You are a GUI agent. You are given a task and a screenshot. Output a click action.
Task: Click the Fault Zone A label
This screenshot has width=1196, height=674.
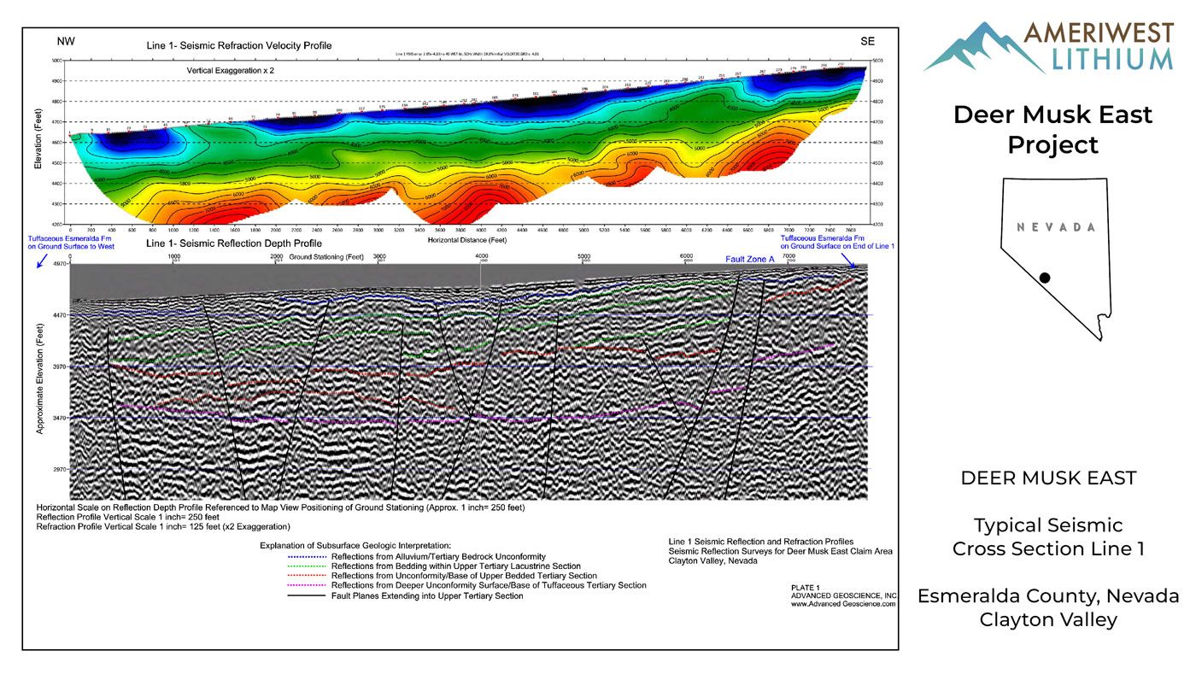click(x=749, y=257)
